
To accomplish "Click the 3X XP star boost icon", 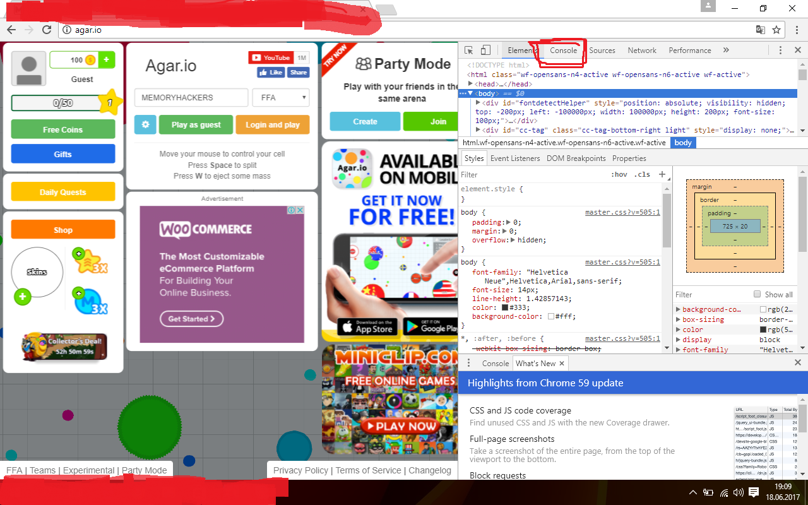I will pos(91,261).
